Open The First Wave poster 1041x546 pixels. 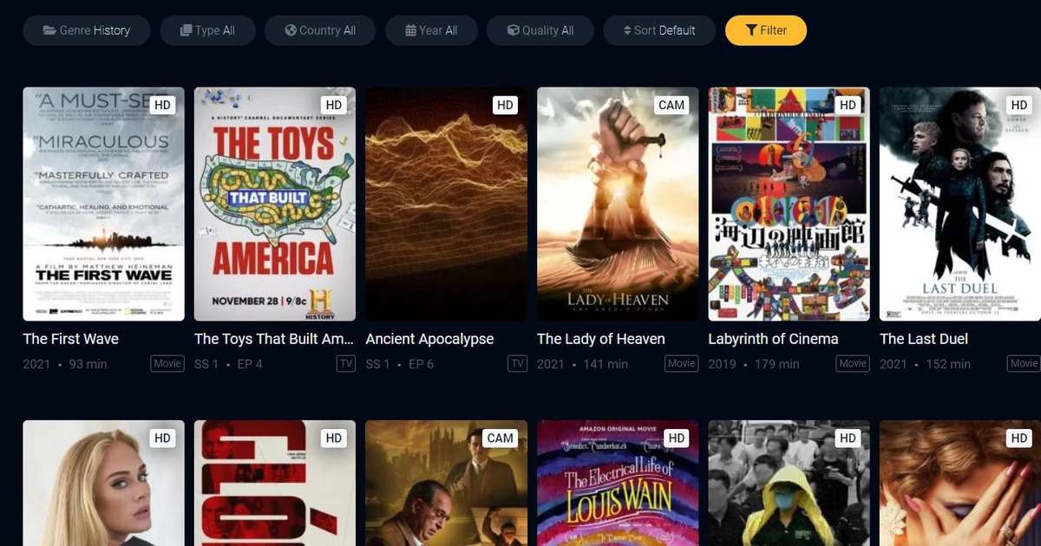103,204
